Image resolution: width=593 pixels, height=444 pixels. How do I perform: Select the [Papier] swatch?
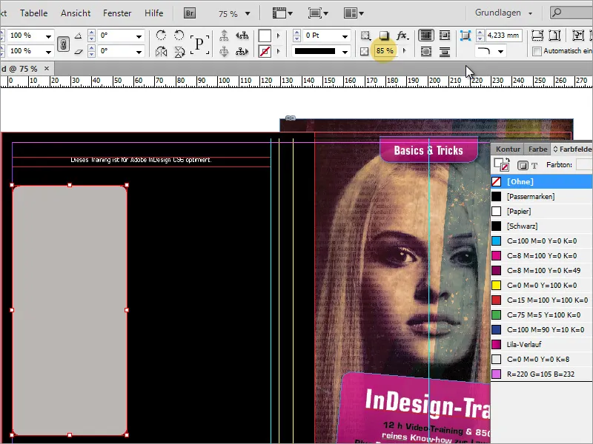[x=542, y=211]
